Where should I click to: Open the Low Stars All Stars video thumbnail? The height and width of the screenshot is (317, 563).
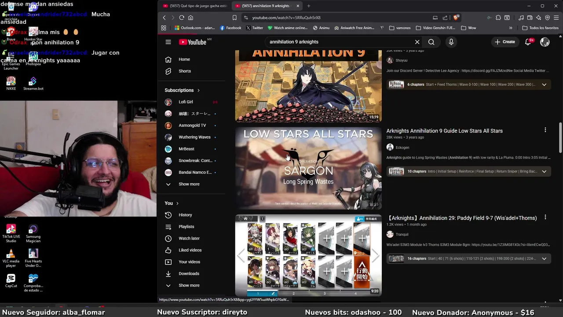(x=308, y=168)
